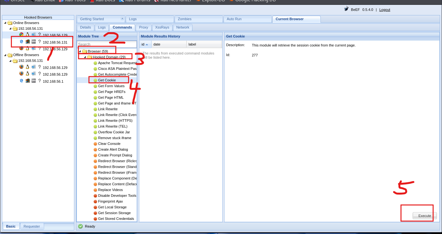Click the Logout link
The width and height of the screenshot is (442, 234).
click(385, 10)
